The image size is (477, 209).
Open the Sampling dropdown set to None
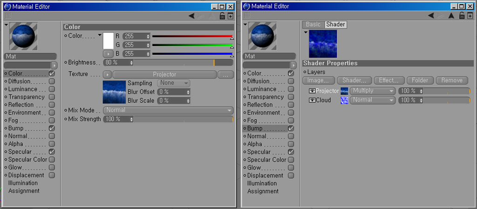pos(174,83)
